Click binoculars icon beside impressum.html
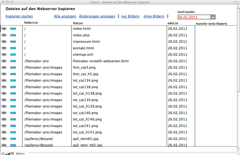This screenshot has width=240, height=155. (4, 42)
